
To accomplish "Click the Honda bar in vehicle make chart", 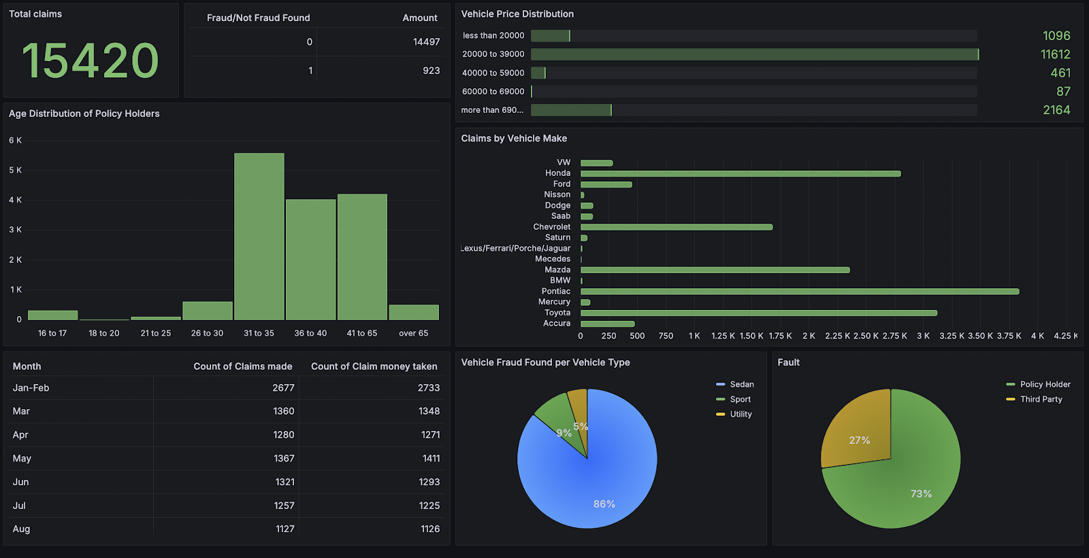I will click(741, 174).
